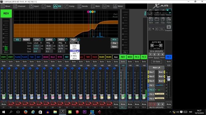The image size is (206, 115).
Task: Select the pink EQ band 1 handle
Action: tap(88, 12)
